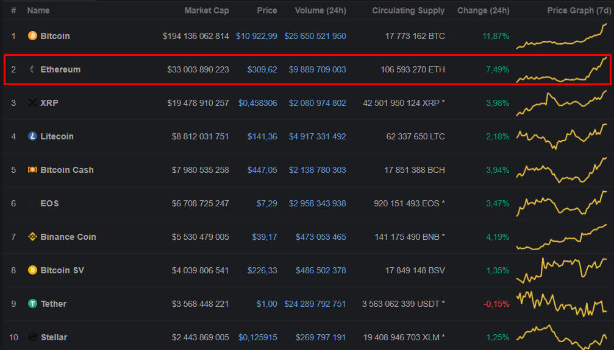Open the Bitcoin Cash name link
The height and width of the screenshot is (350, 614).
click(x=67, y=170)
